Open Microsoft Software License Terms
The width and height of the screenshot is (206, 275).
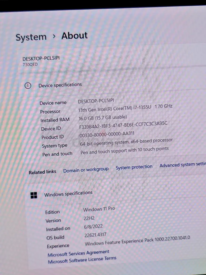click(x=82, y=260)
